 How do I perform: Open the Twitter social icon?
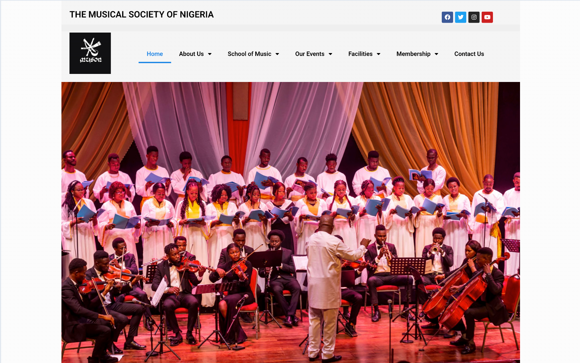(x=461, y=17)
